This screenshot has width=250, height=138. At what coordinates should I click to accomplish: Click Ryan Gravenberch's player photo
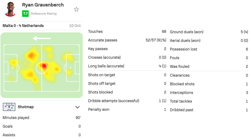10,9
